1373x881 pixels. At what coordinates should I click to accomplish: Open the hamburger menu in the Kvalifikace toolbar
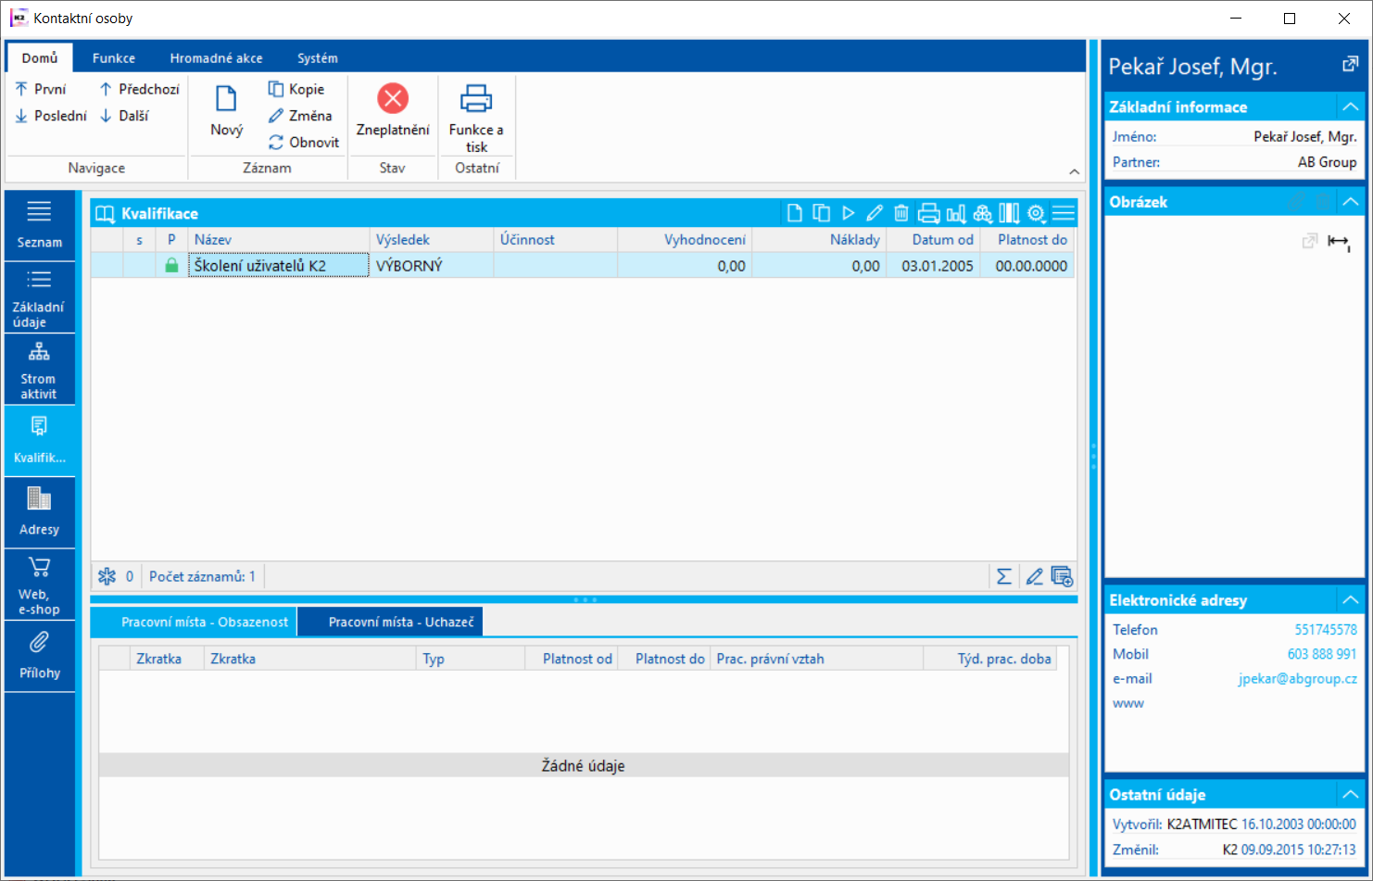click(1064, 213)
